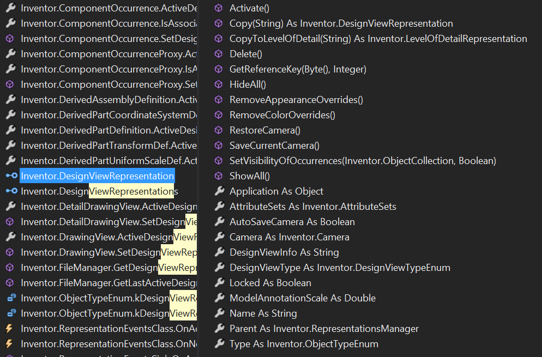Click the interface icon beside Inventor.DesignViewRepresentation
This screenshot has width=542, height=357.
coord(12,176)
